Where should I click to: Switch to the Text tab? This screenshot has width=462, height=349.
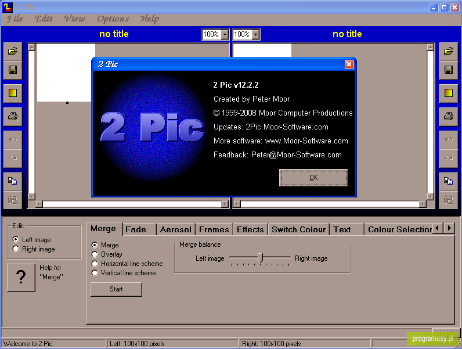coord(346,229)
